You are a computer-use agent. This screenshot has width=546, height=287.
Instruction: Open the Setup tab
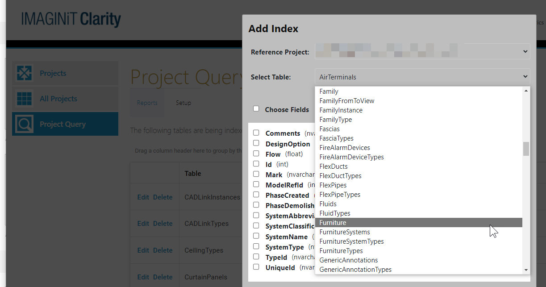(x=183, y=103)
